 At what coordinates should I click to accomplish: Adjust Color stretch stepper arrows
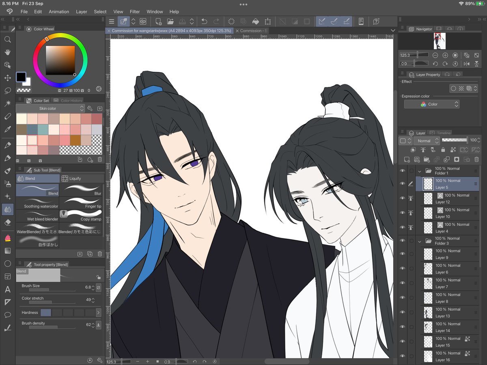coord(93,300)
